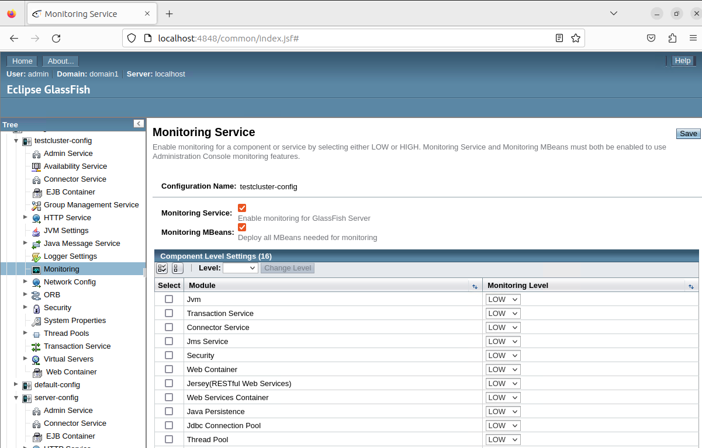Toggle reader view icon in address bar
The height and width of the screenshot is (448, 702).
[x=559, y=38]
